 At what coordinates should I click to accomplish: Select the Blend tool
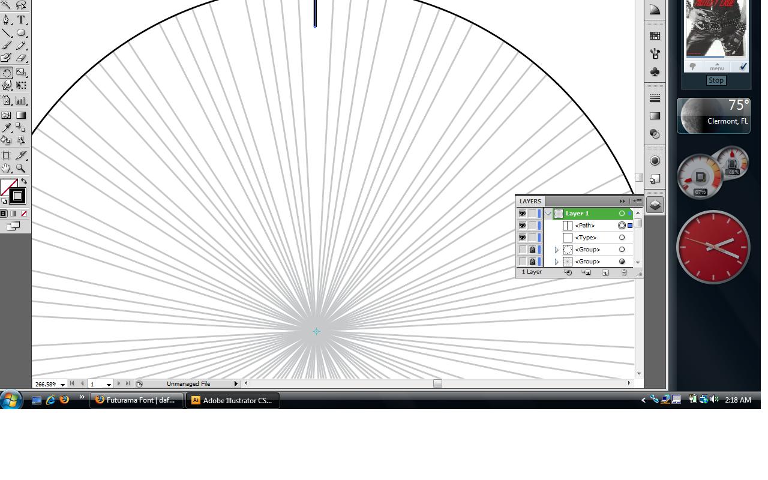21,128
